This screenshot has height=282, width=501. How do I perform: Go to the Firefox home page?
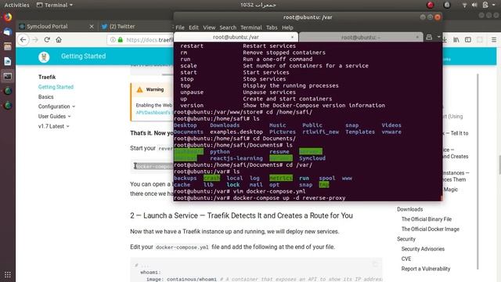pos(59,40)
